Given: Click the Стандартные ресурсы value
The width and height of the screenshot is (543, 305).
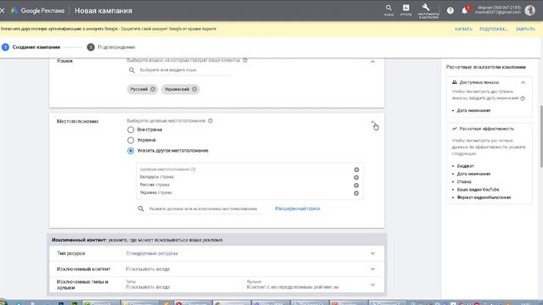Looking at the screenshot, I should click(152, 253).
